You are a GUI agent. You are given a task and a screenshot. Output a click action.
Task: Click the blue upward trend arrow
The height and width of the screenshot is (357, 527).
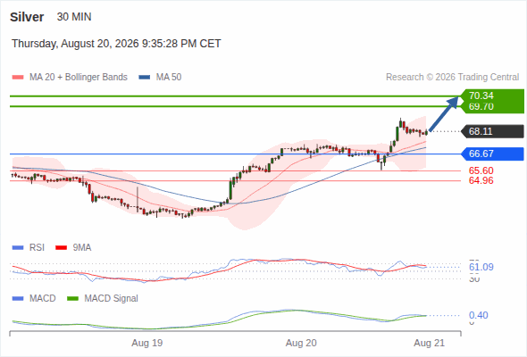[x=444, y=113]
